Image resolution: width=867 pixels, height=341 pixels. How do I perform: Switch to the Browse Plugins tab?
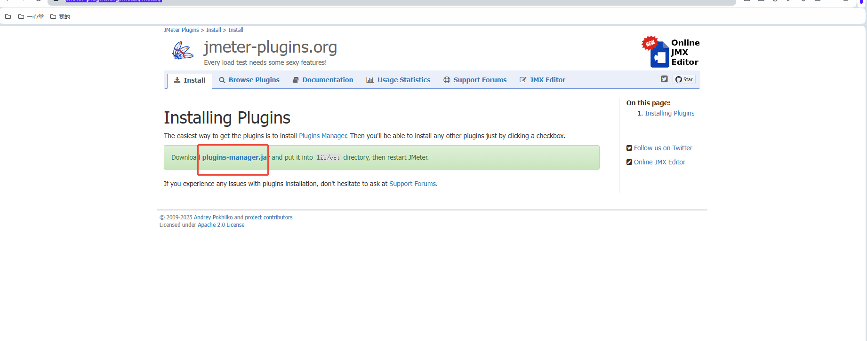249,80
